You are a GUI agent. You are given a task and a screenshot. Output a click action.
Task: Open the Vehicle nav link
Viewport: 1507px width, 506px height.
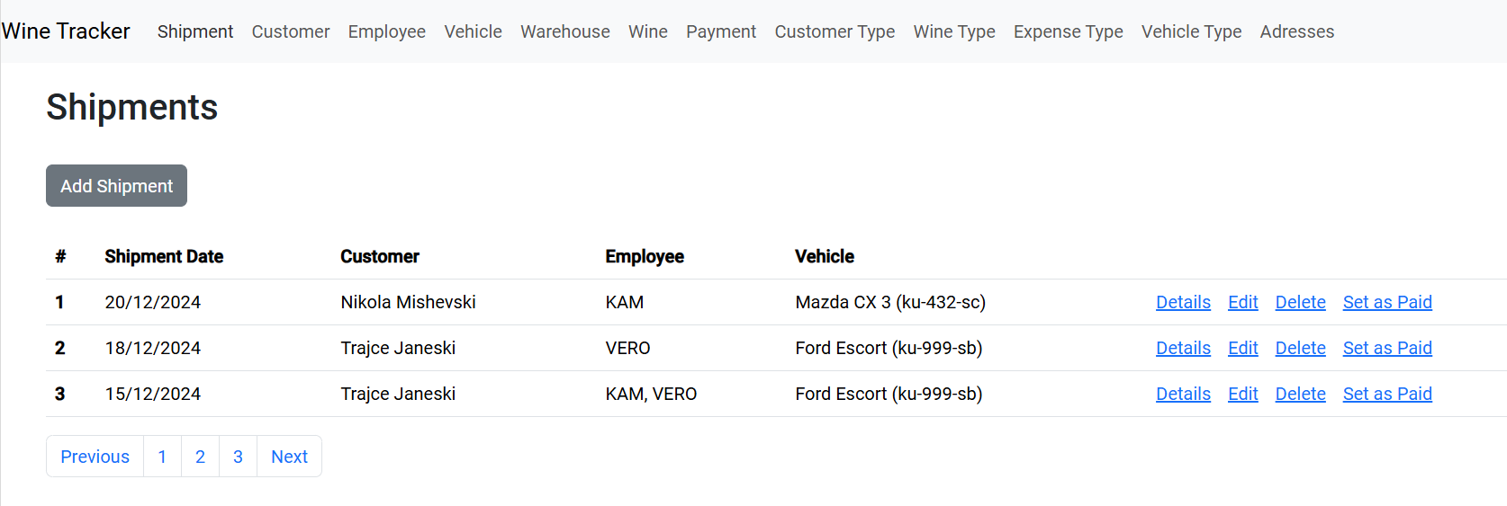point(473,31)
